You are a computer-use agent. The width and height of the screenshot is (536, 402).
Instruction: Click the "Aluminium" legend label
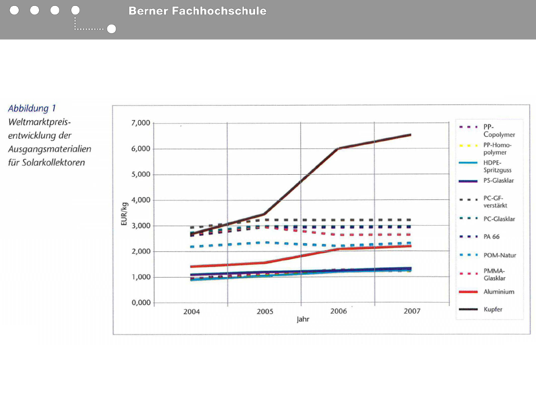tap(498, 292)
